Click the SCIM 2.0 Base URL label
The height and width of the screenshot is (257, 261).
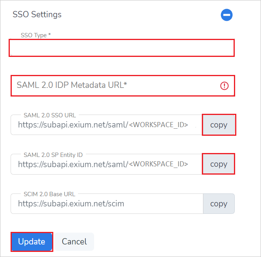coord(49,194)
